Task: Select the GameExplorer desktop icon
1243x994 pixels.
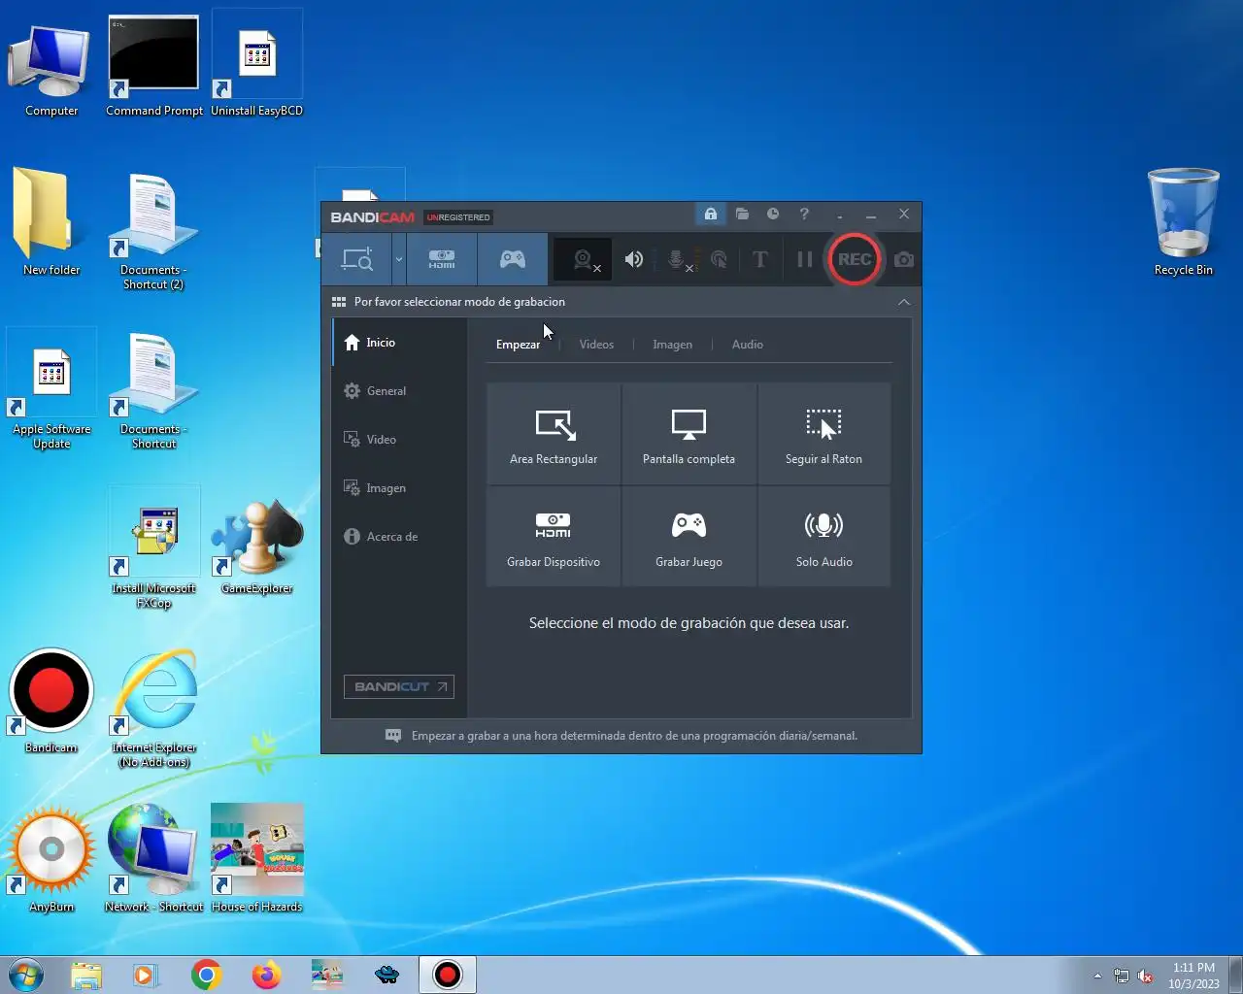Action: [257, 546]
